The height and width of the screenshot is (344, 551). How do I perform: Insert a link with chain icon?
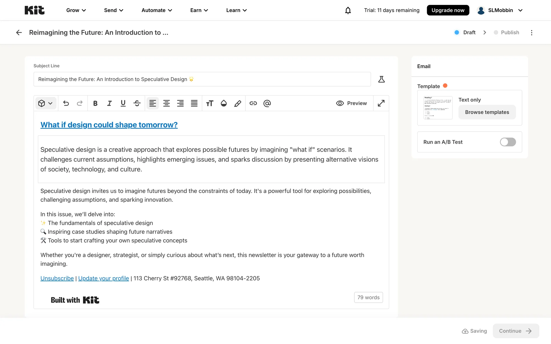click(x=253, y=103)
